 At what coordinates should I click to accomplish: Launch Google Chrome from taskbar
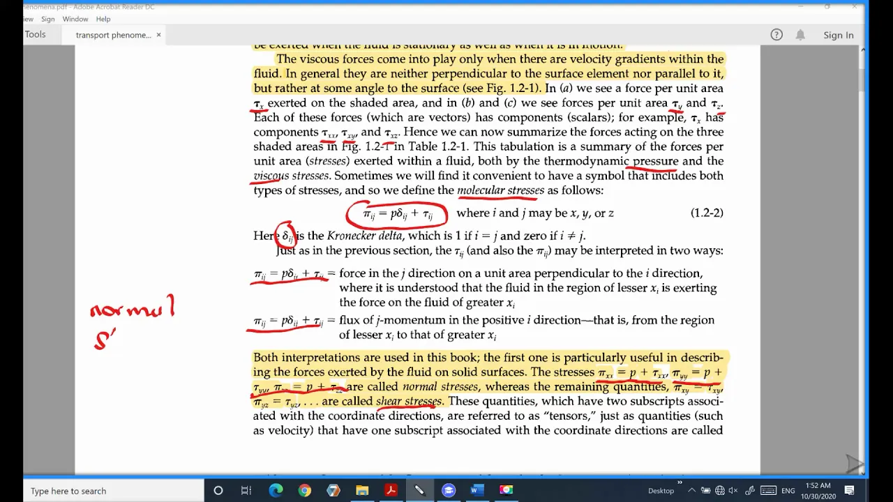point(305,491)
